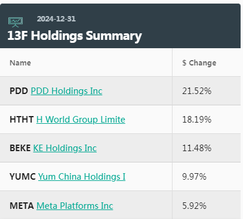Open the Meta Platforms Inc link
243x219 pixels.
click(75, 206)
